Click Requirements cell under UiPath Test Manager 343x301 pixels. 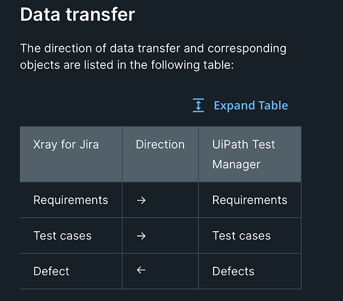[250, 200]
